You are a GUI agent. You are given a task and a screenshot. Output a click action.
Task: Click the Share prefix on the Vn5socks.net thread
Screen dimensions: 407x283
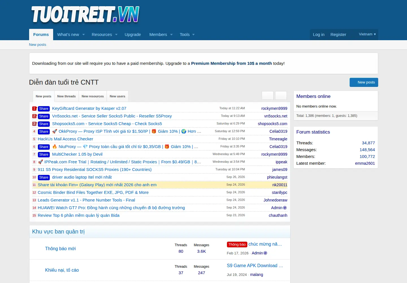44,116
